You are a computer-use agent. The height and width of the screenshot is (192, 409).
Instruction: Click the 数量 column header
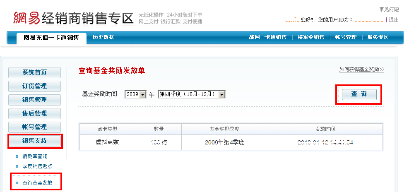[159, 129]
